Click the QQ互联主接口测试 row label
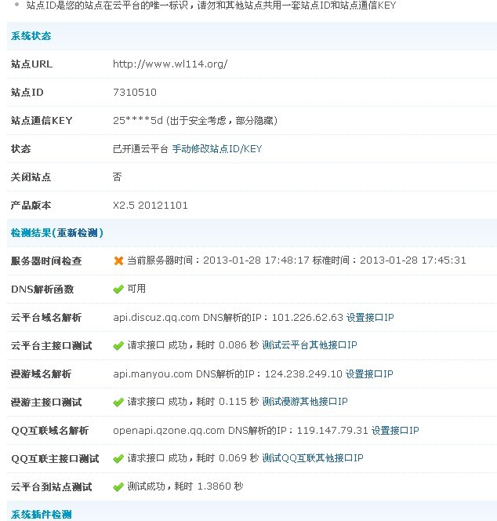This screenshot has height=521, width=497. pyautogui.click(x=55, y=459)
